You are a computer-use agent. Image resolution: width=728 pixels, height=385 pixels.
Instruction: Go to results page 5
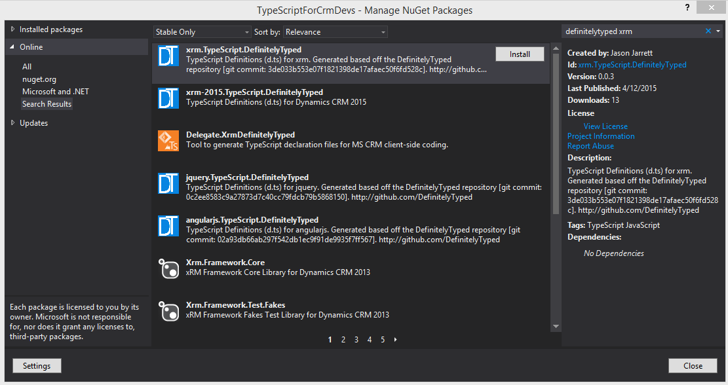(x=383, y=340)
